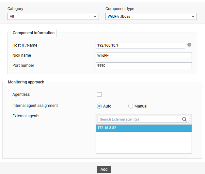Click the Search External agent(s) text box
Viewport: 205px width, 174px height.
[140, 119]
